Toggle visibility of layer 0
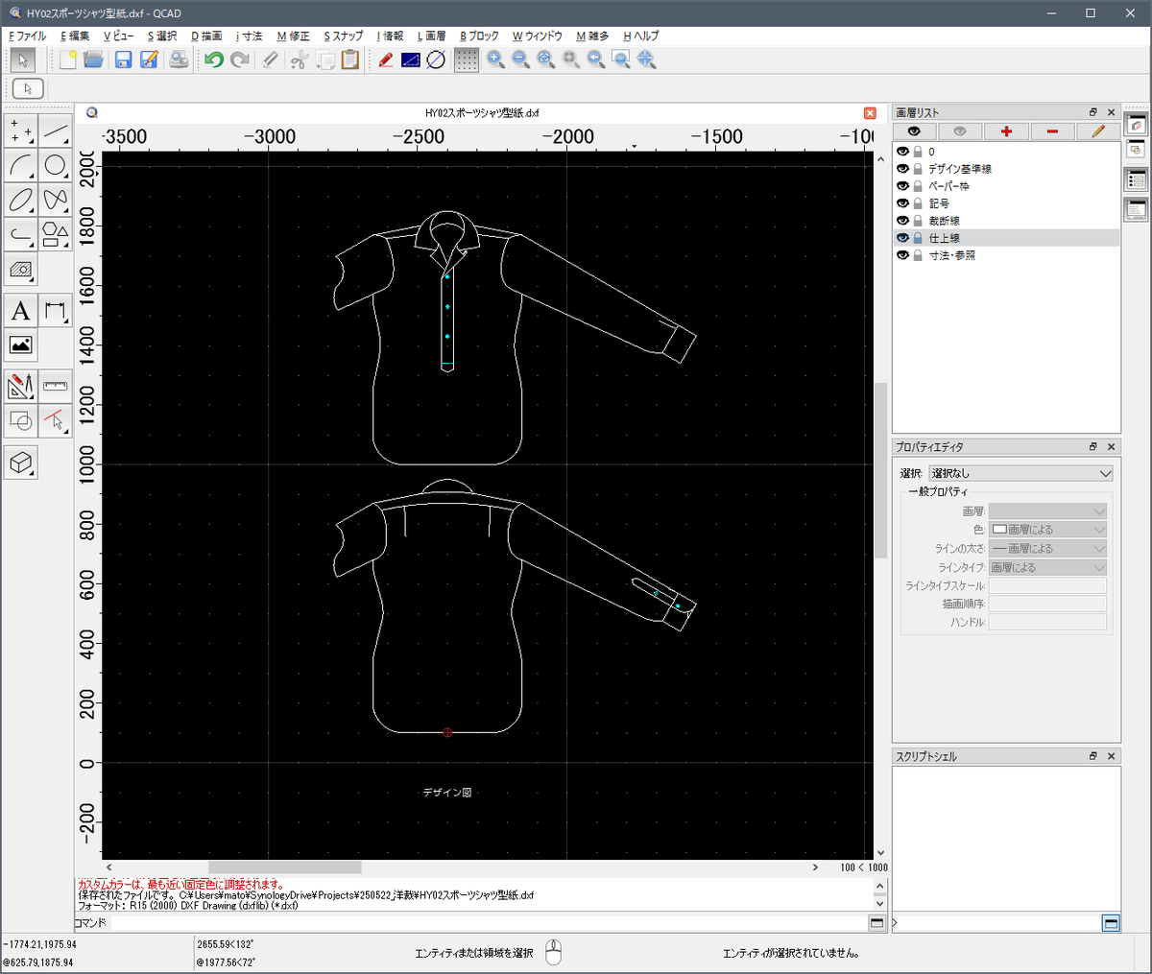 pos(902,152)
